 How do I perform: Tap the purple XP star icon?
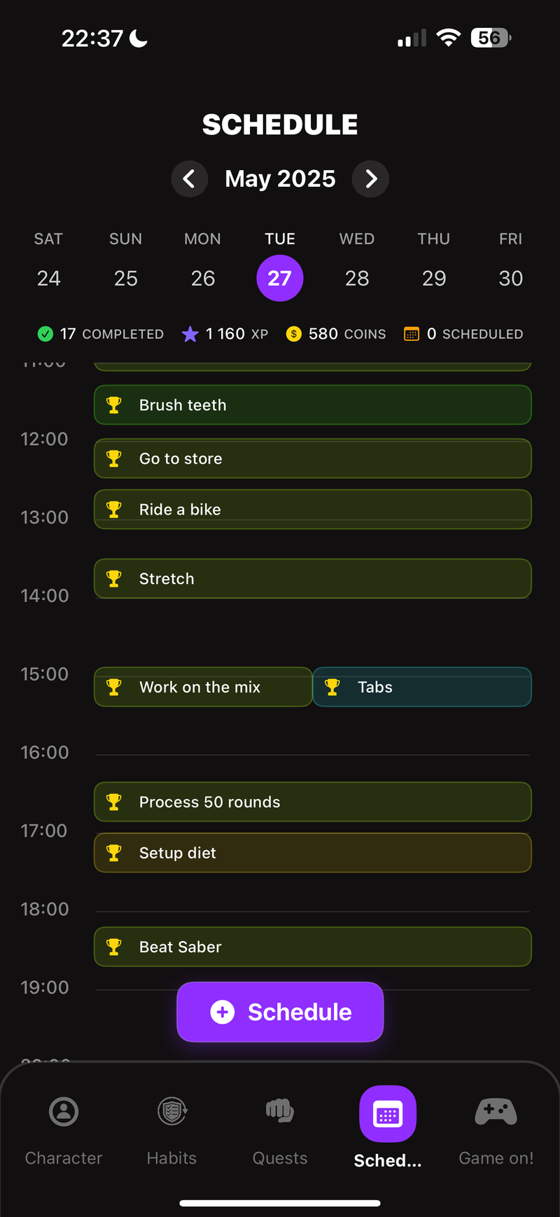tap(190, 334)
